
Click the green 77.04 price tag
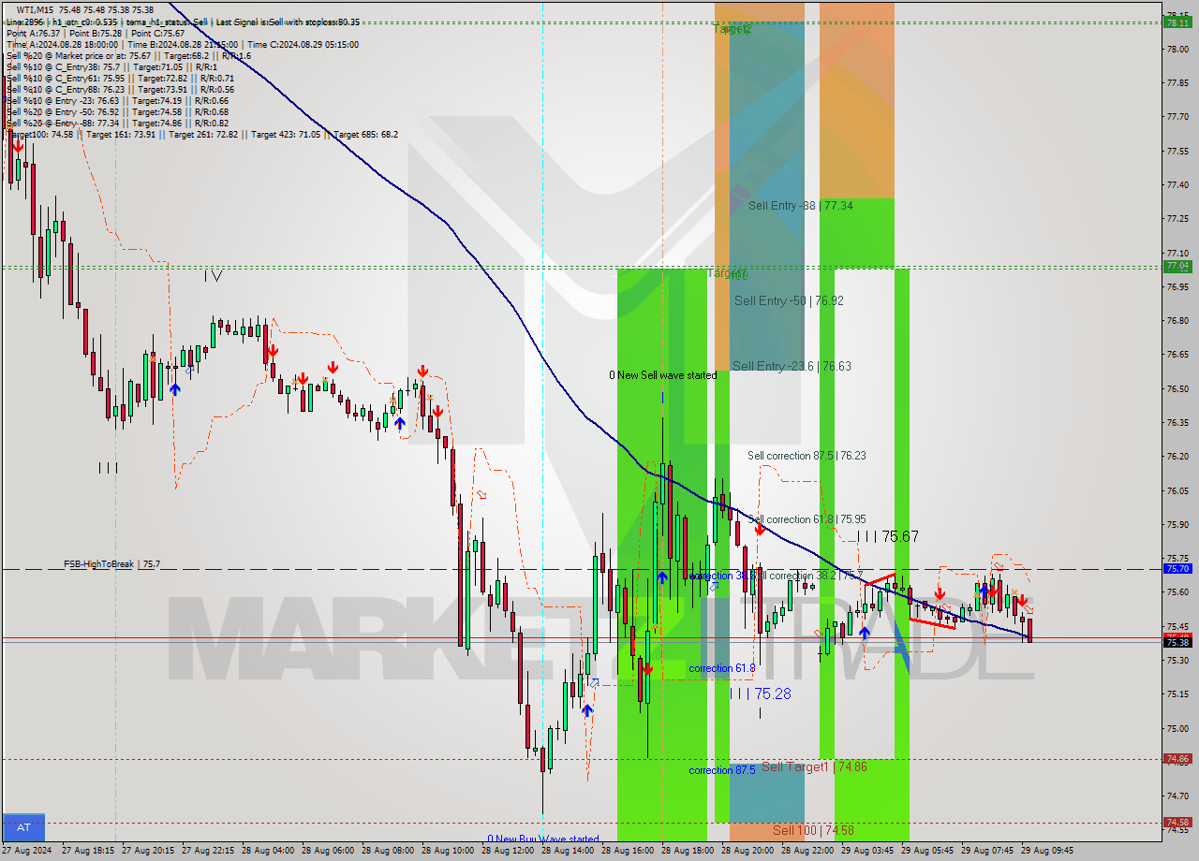pyautogui.click(x=1177, y=267)
